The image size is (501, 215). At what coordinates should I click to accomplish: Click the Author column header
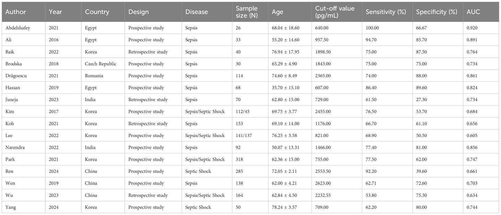coord(15,12)
